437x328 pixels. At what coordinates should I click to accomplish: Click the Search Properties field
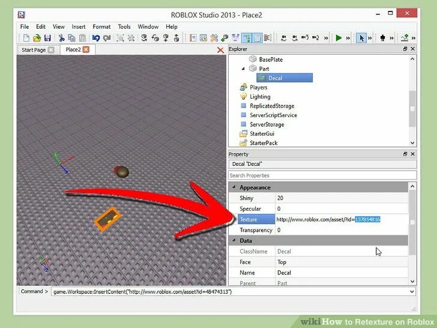322,175
